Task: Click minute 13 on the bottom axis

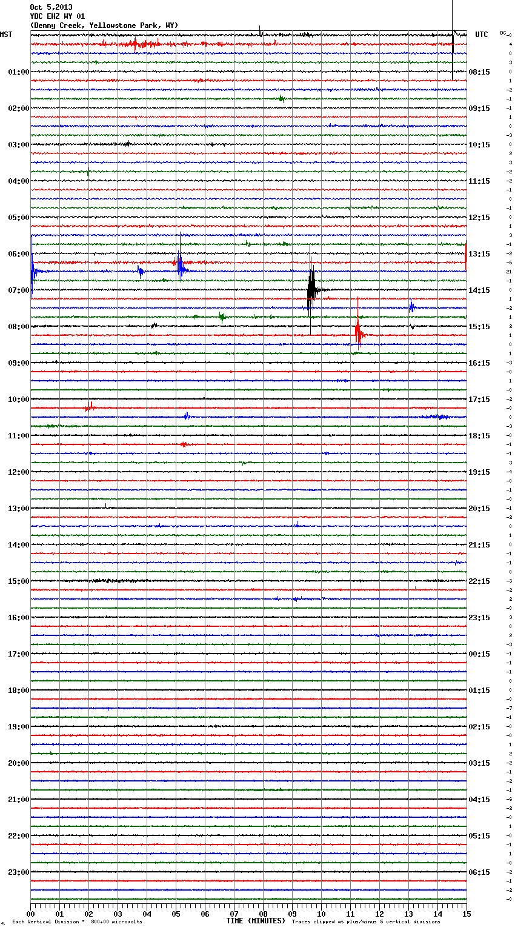Action: click(408, 914)
